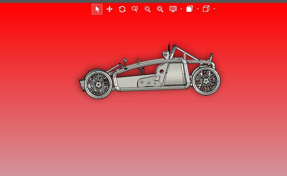Click the view orientation cube icon
Image resolution: width=287 pixels, height=176 pixels.
click(x=206, y=9)
